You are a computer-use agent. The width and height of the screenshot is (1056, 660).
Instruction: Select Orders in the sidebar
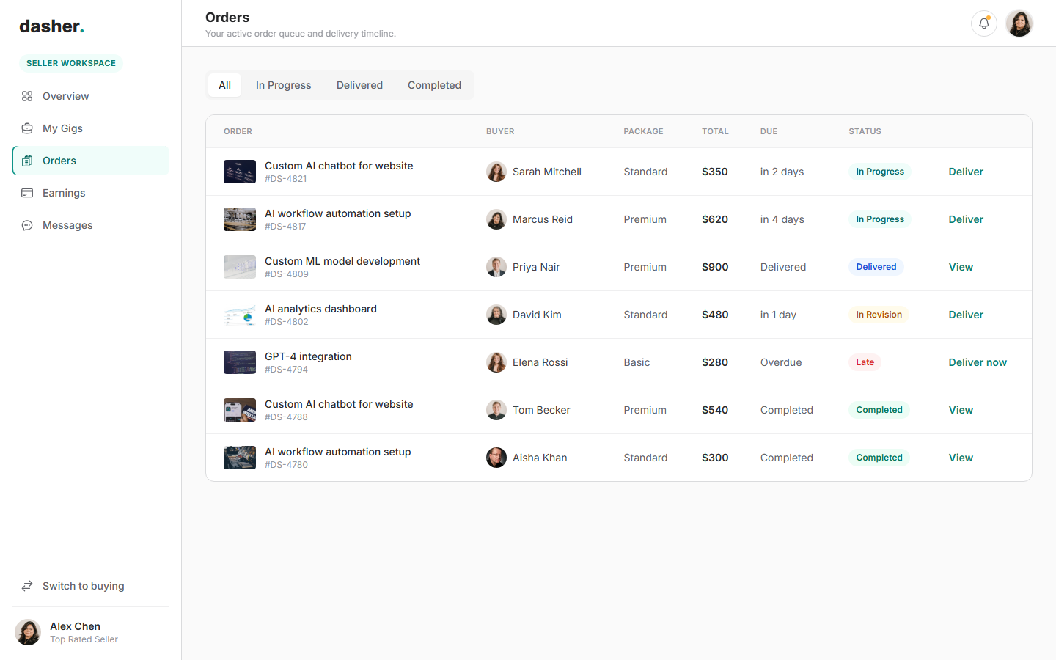91,161
